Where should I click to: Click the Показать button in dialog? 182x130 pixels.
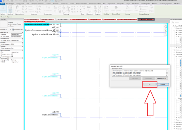[x=135, y=79]
